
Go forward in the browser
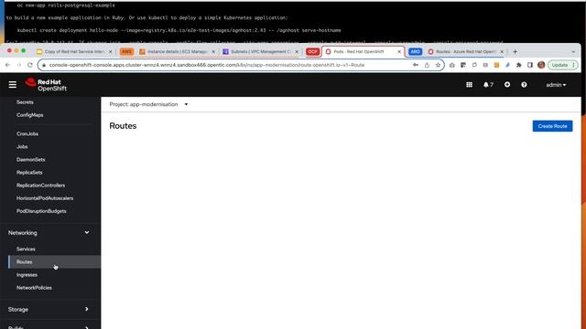18,65
